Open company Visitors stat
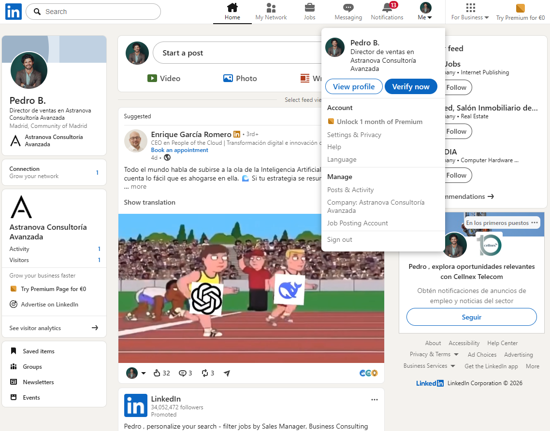 (x=55, y=260)
